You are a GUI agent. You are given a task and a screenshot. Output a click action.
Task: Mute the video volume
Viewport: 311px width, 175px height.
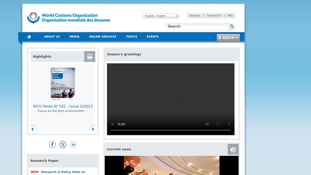207,124
